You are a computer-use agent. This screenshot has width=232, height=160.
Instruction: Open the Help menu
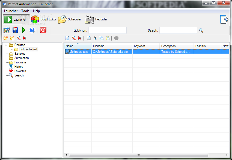coord(36,11)
